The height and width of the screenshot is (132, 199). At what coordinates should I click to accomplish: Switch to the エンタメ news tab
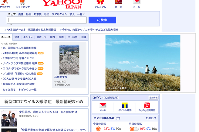click(x=28, y=37)
